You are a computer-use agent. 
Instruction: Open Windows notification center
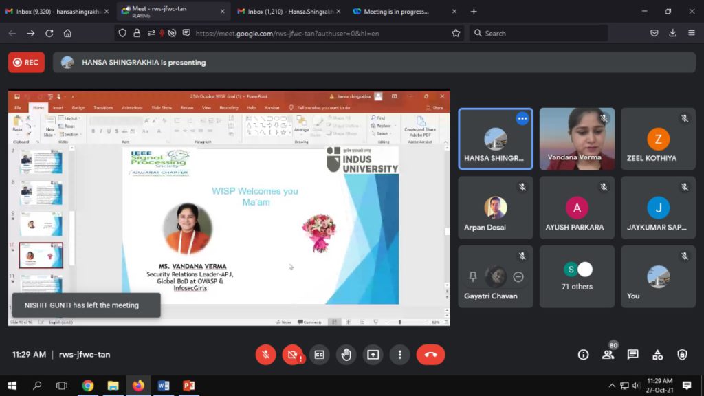687,385
